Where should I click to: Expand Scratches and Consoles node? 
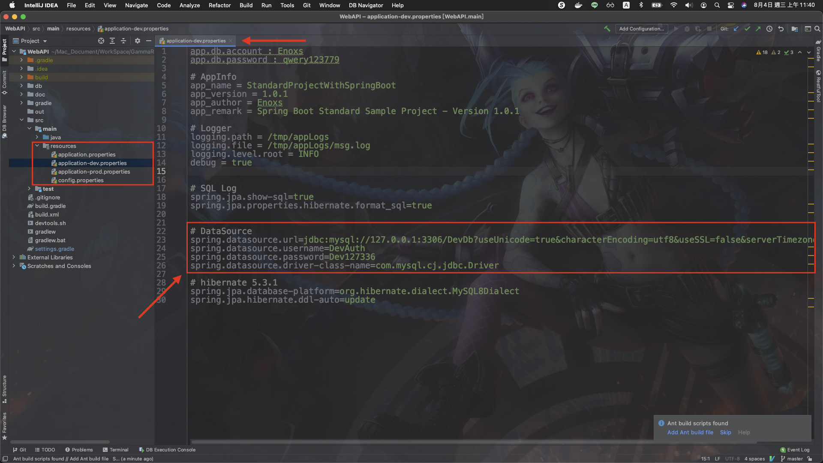click(14, 266)
